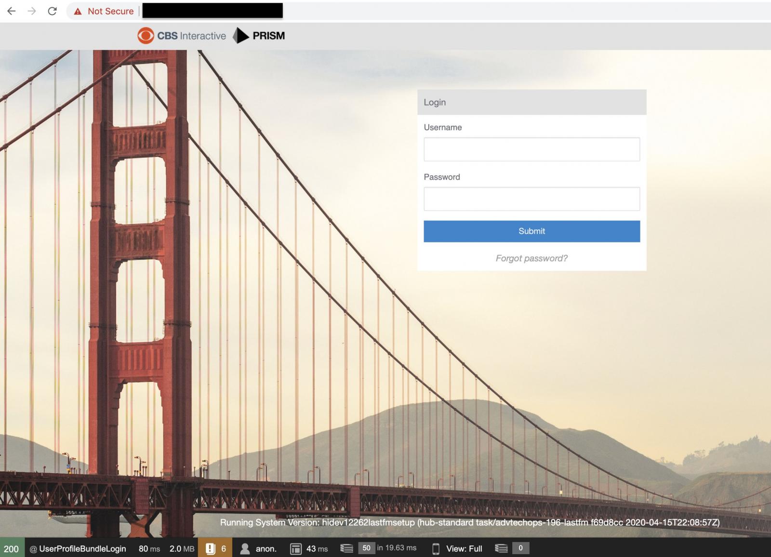Click the 200 HTTP status indicator
Image resolution: width=771 pixels, height=557 pixels.
[12, 548]
